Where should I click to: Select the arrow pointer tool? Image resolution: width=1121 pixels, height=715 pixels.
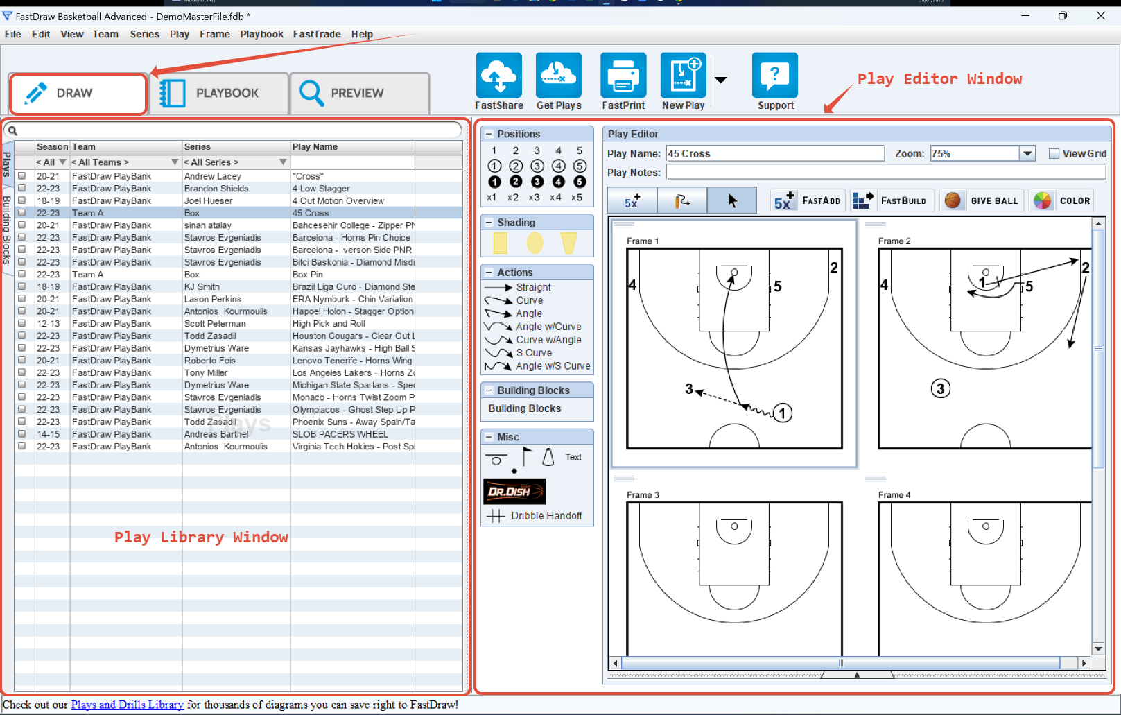click(x=732, y=201)
